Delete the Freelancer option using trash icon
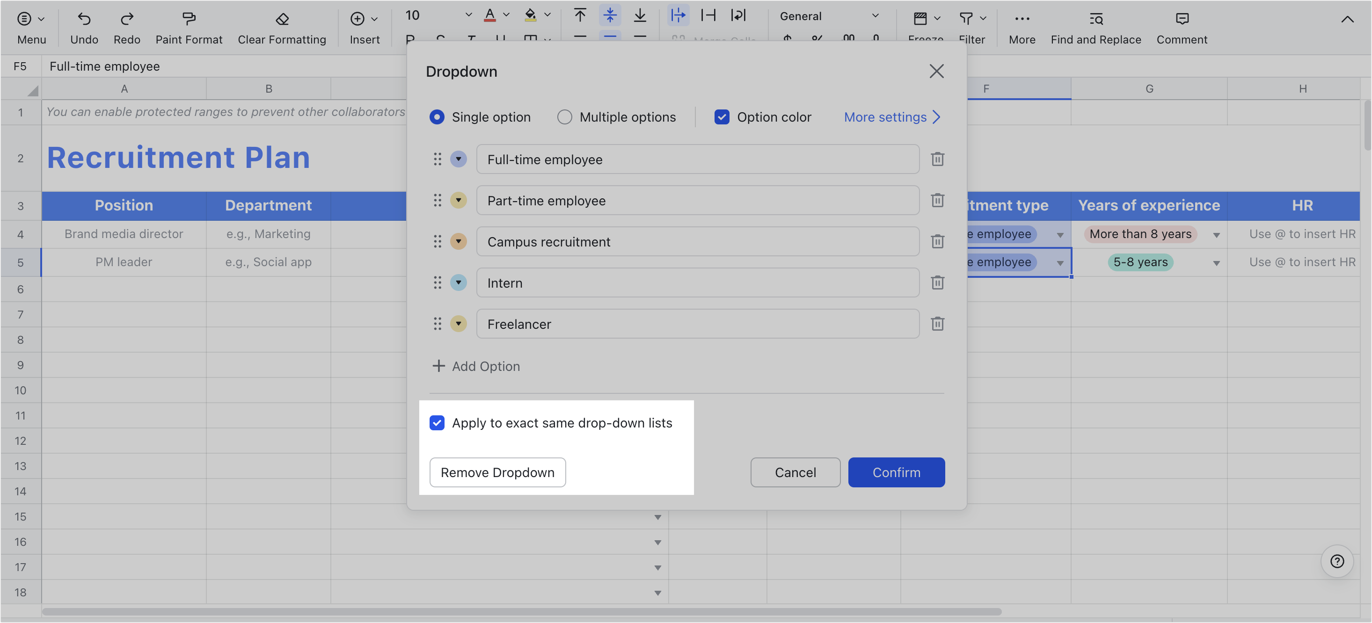The height and width of the screenshot is (623, 1372). click(x=937, y=324)
